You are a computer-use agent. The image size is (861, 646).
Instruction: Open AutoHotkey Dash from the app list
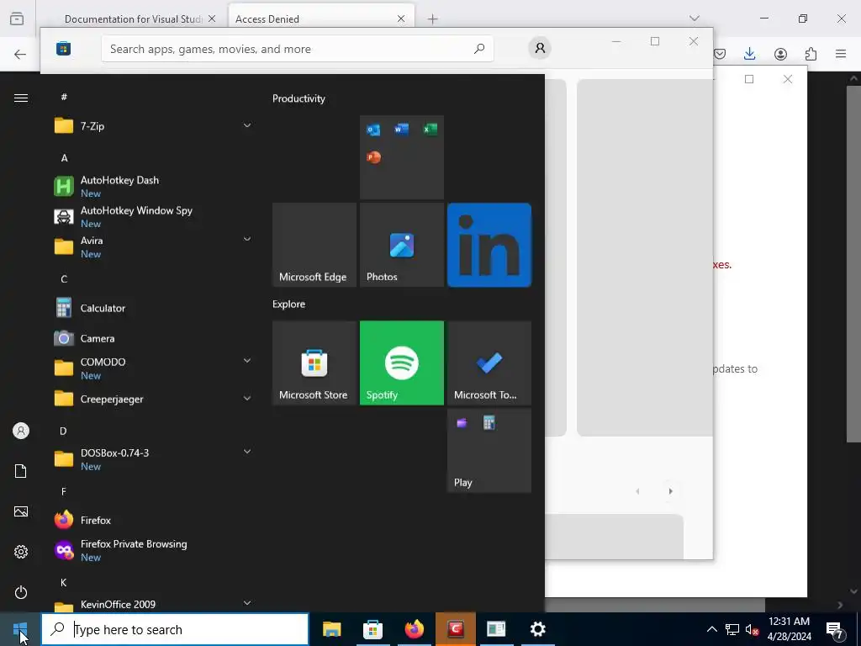click(151, 186)
